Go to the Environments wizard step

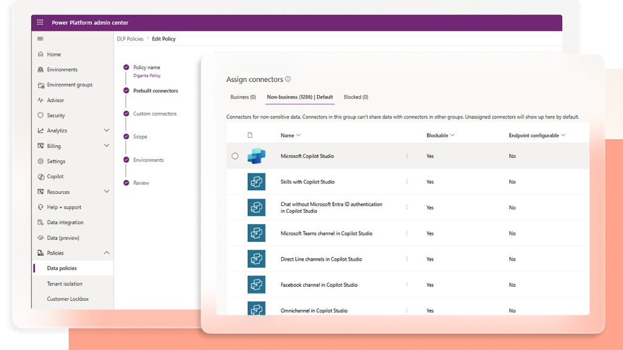[x=148, y=160]
